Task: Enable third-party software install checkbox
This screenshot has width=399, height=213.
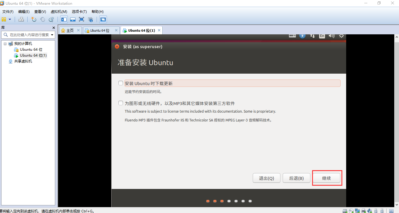Action: click(x=121, y=103)
